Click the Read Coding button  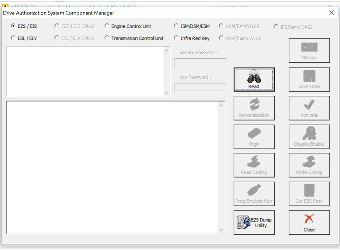[254, 165]
